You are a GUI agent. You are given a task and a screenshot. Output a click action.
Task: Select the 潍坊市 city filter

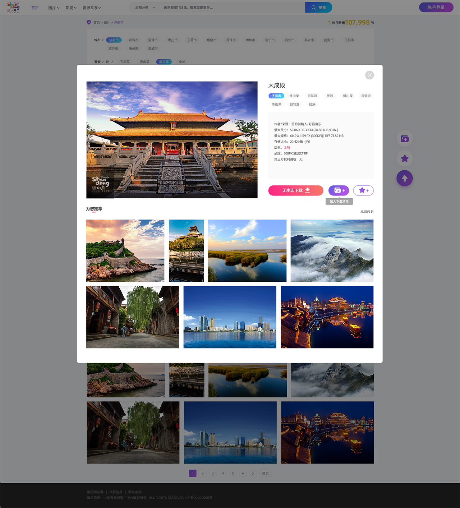point(250,40)
